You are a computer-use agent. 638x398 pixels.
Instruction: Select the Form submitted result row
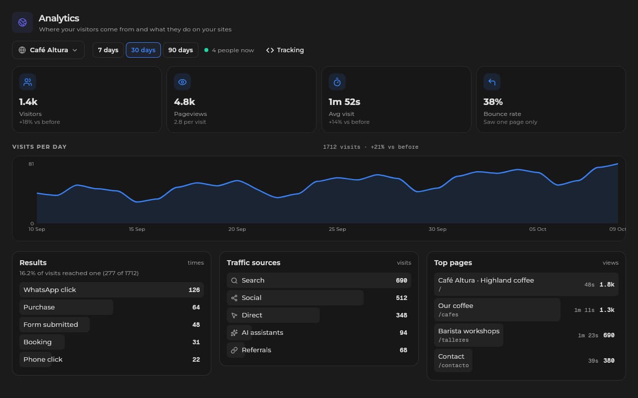pos(112,325)
